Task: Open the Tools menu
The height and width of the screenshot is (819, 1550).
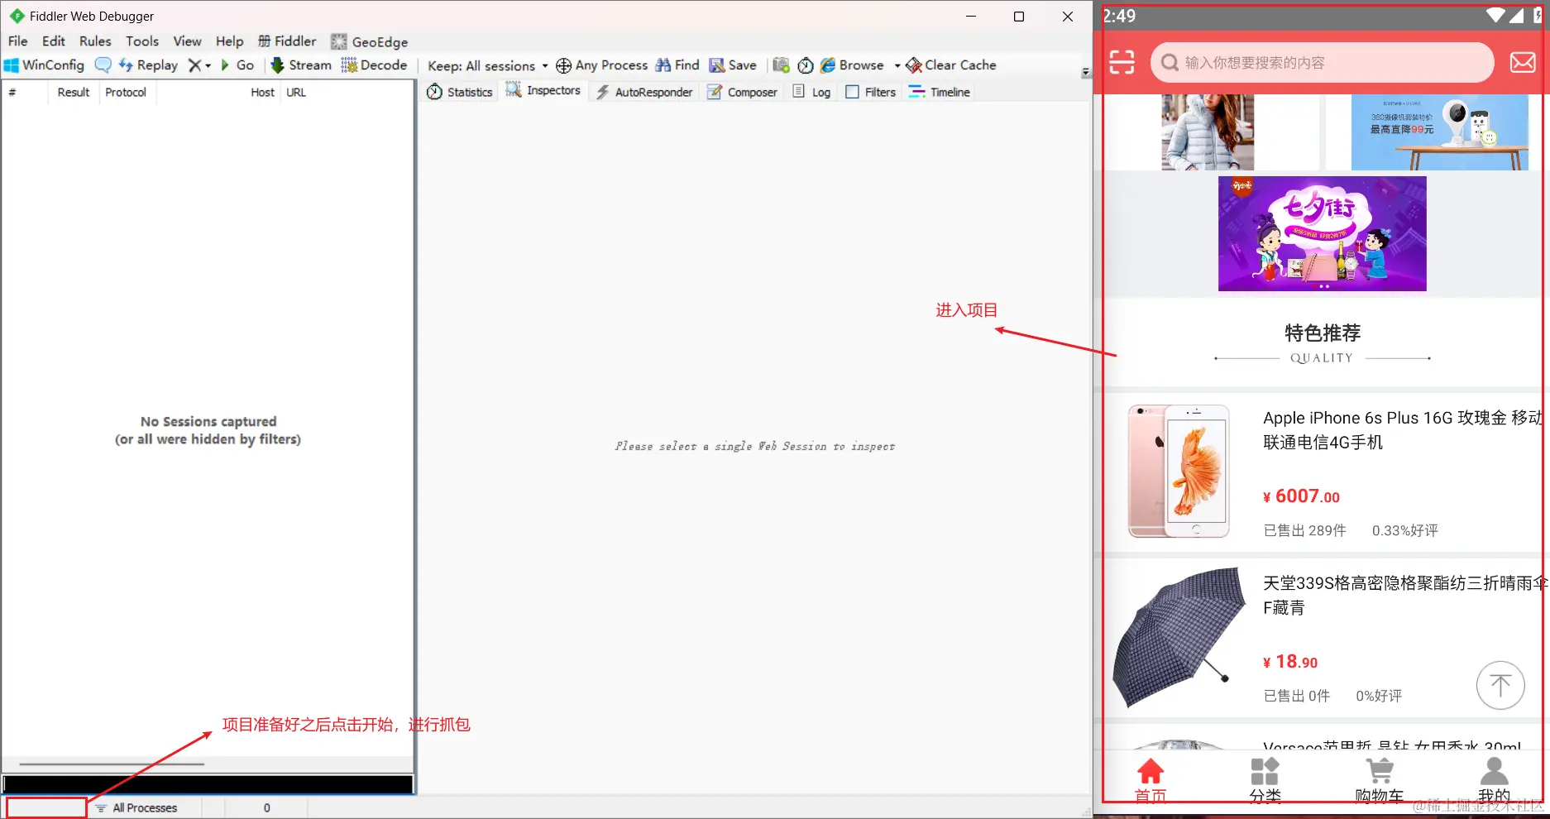Action: coord(142,41)
